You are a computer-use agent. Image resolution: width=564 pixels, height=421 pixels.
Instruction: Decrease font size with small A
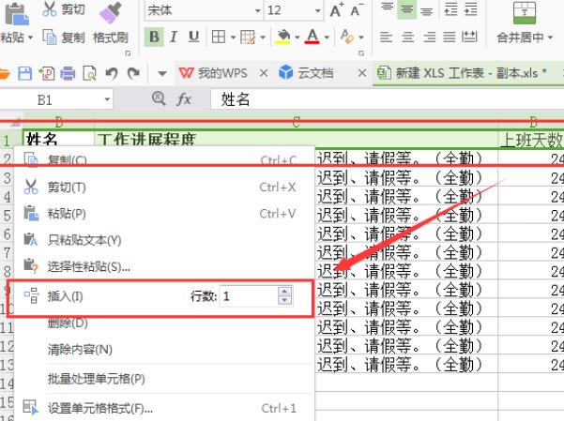click(357, 10)
